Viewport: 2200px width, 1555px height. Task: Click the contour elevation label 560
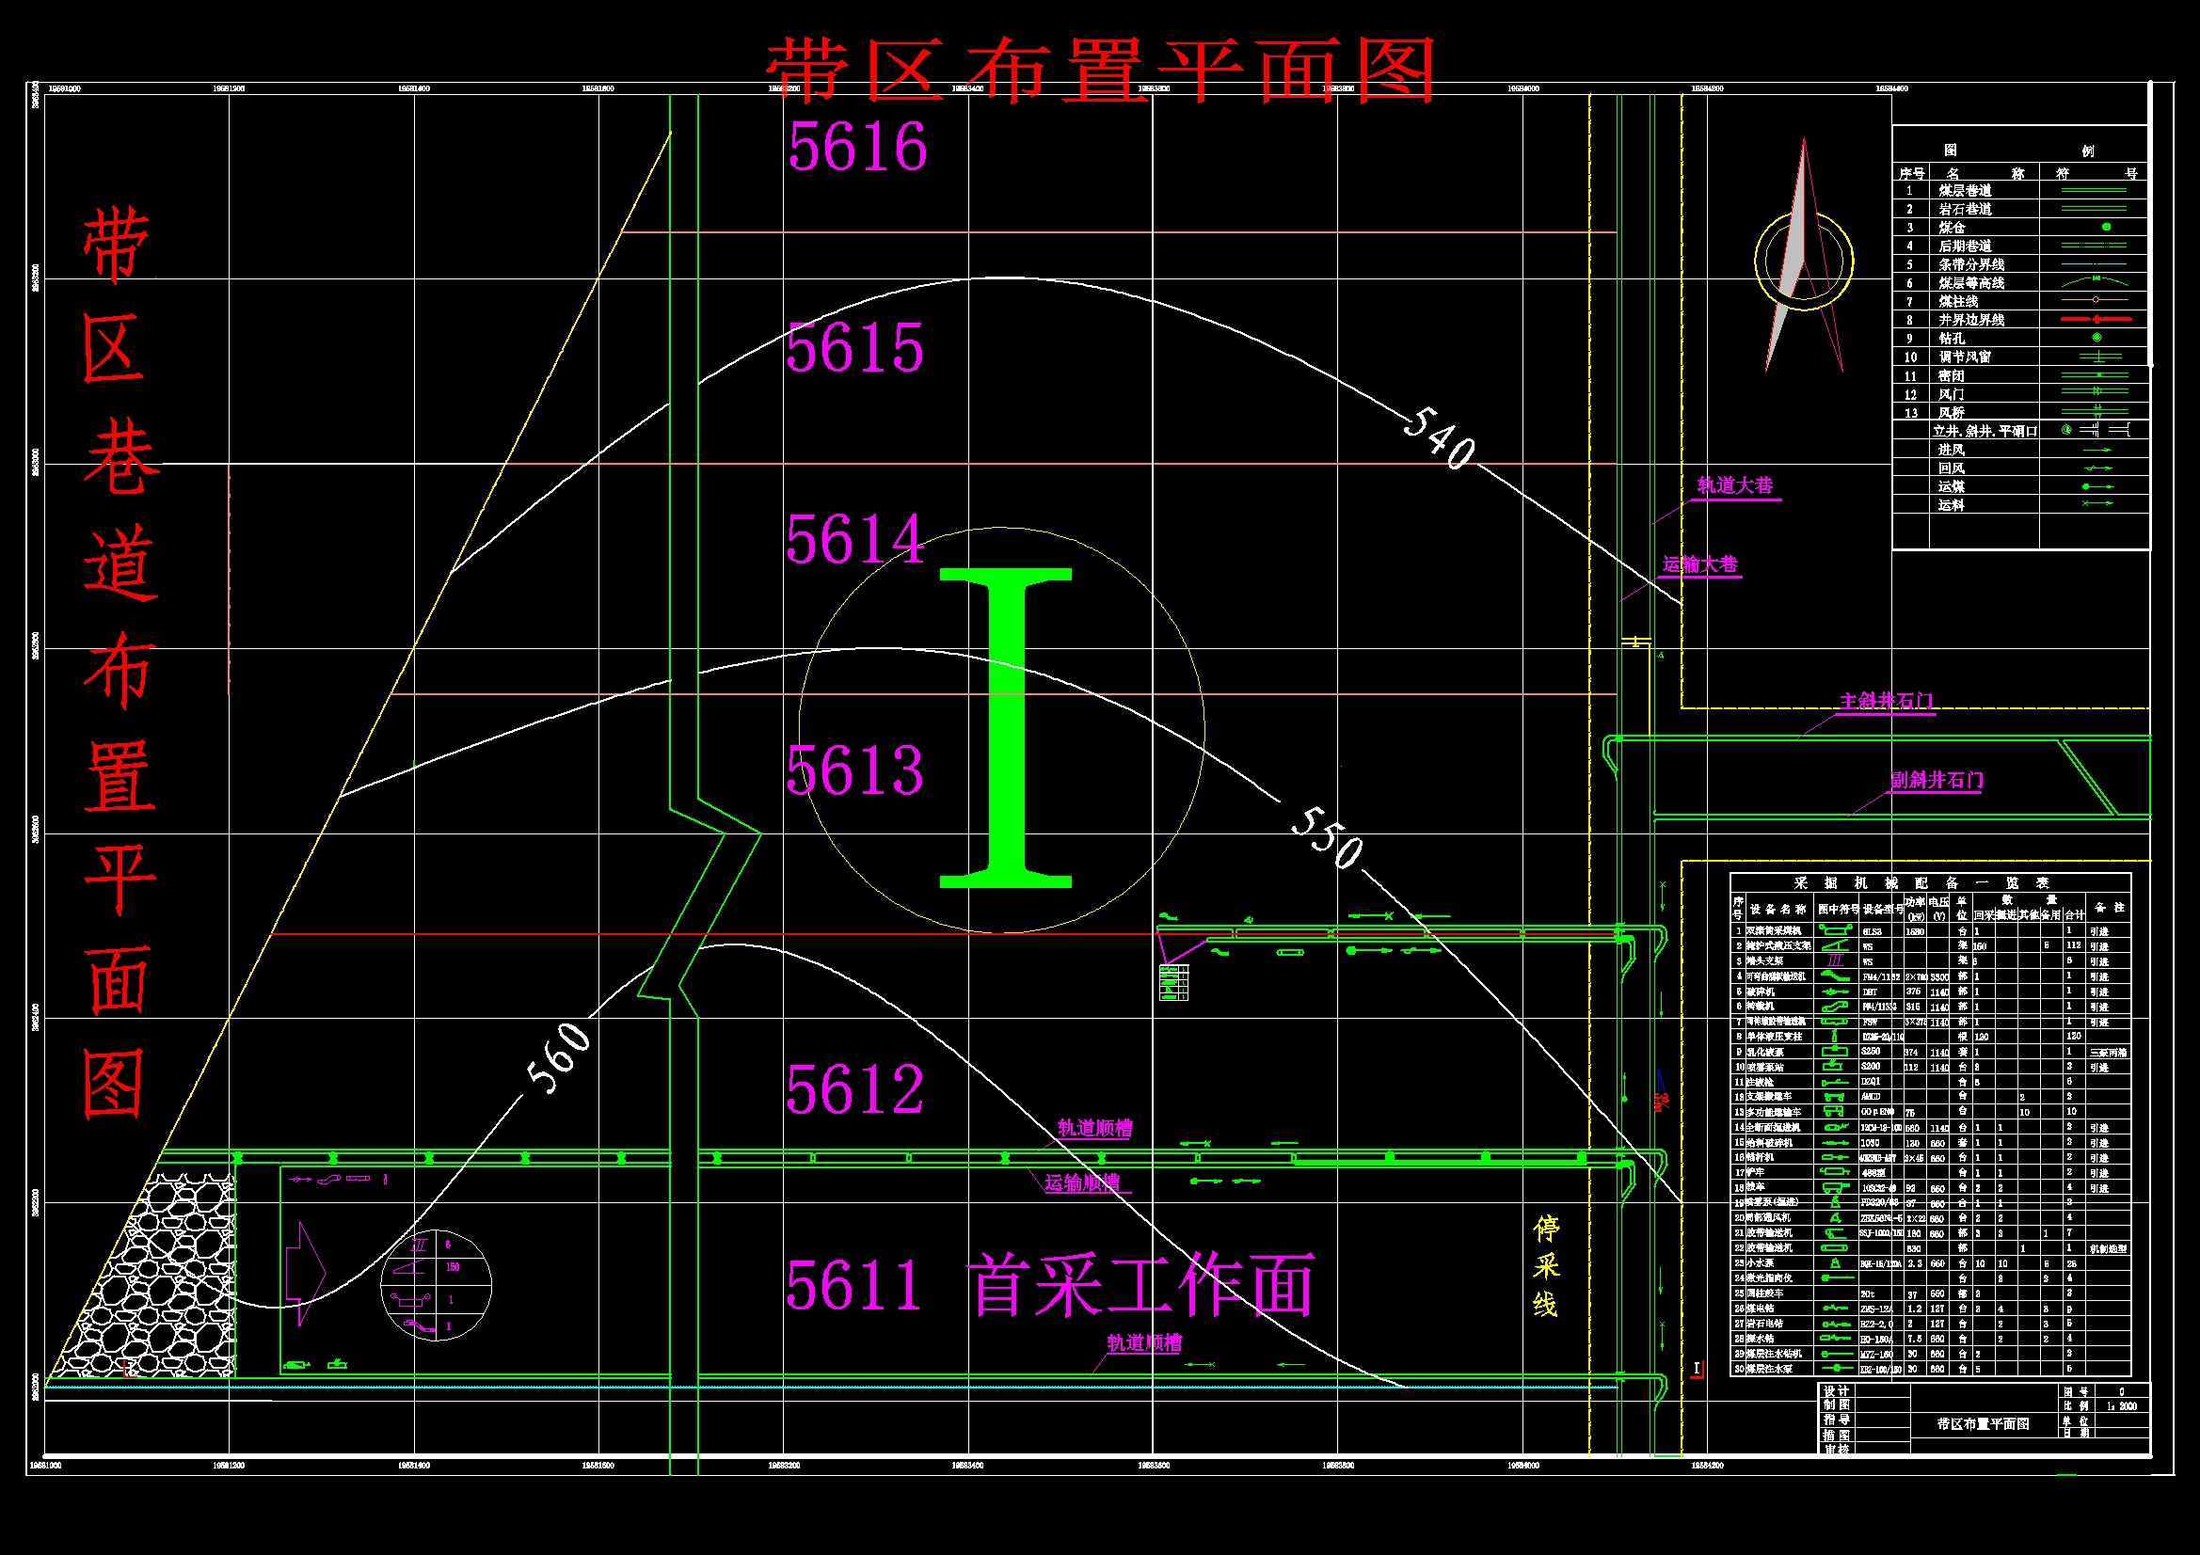pos(560,1057)
